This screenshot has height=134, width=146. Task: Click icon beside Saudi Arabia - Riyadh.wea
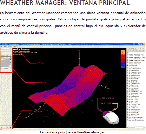point(128,69)
